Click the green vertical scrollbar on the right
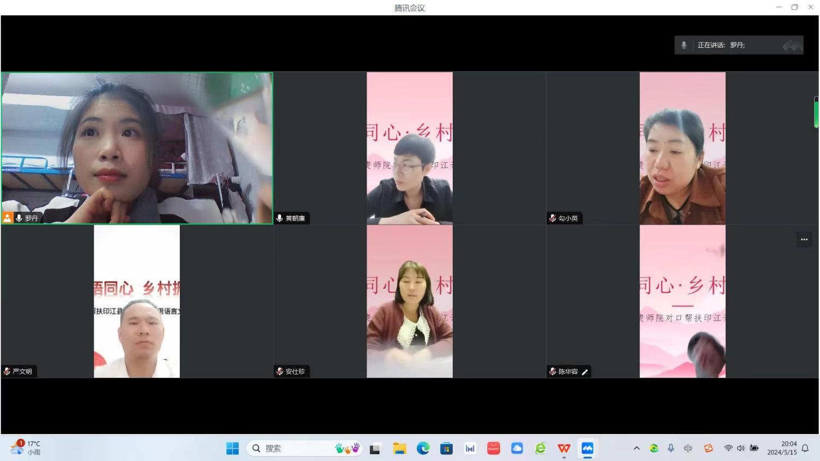This screenshot has height=461, width=820. (816, 113)
